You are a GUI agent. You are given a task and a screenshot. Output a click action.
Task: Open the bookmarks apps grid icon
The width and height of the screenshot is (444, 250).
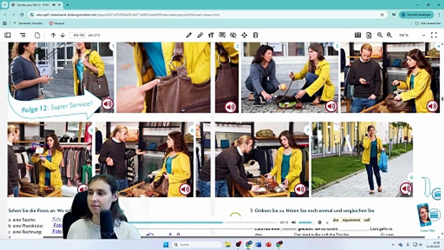click(5, 23)
